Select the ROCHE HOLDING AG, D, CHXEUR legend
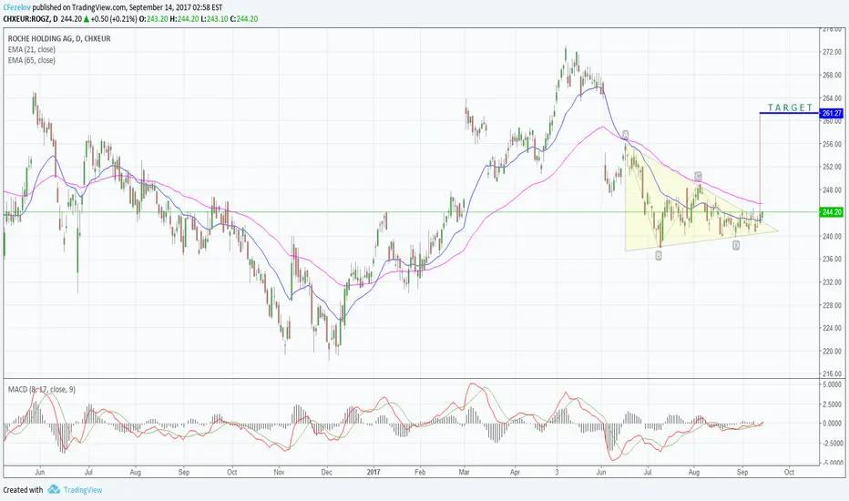The width and height of the screenshot is (849, 501). tap(59, 38)
